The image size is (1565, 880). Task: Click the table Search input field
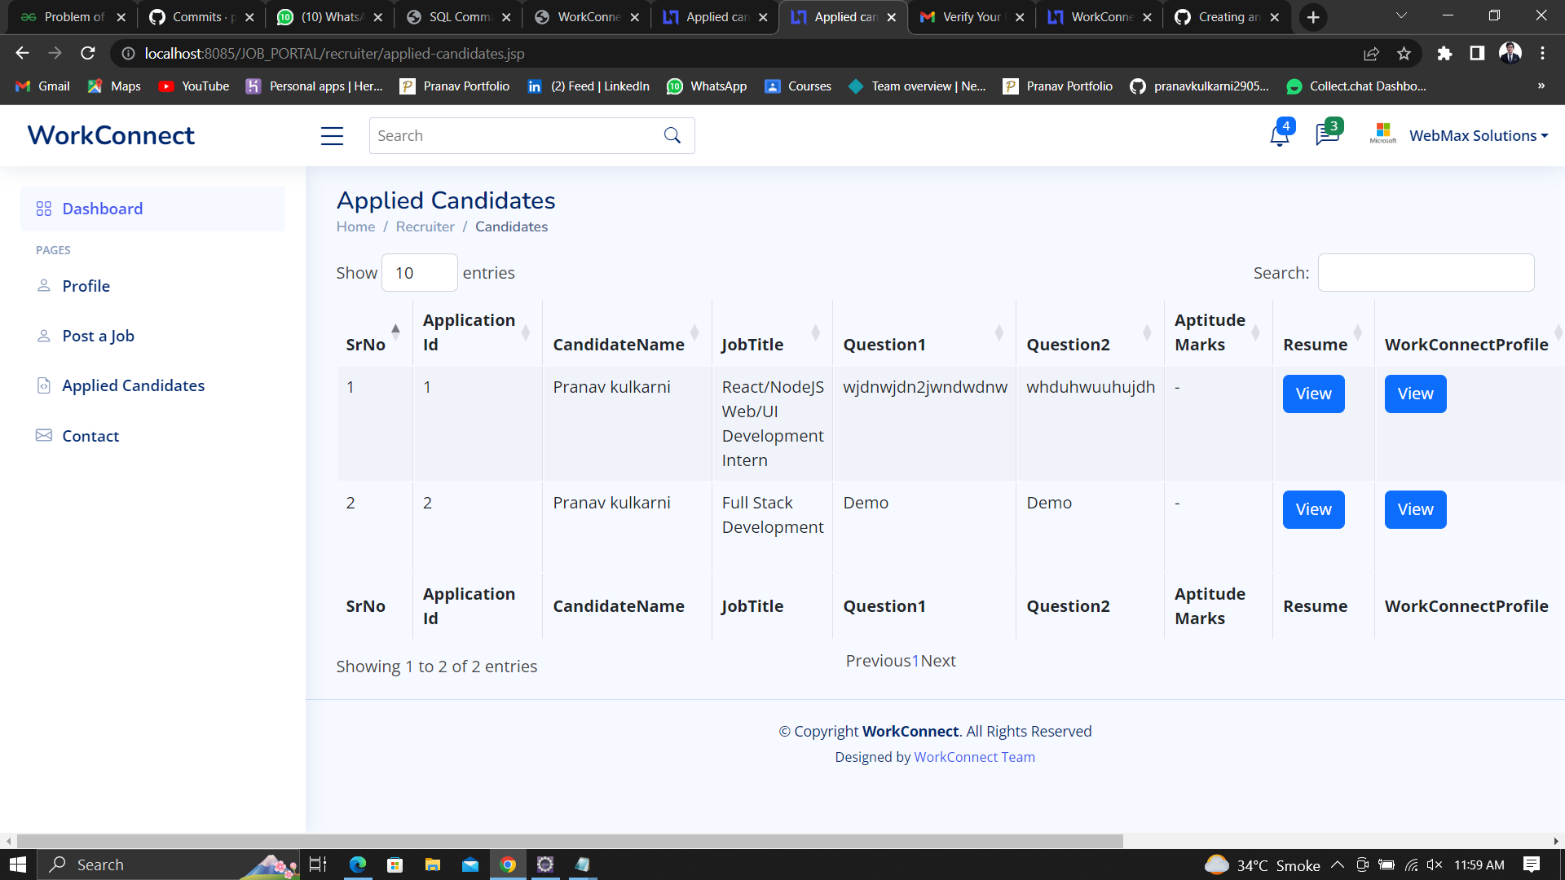(x=1425, y=273)
